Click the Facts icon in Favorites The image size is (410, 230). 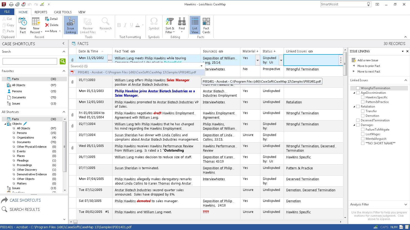tap(9, 79)
